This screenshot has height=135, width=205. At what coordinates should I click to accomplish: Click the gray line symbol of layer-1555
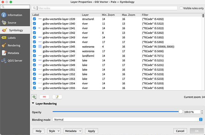click(40, 88)
